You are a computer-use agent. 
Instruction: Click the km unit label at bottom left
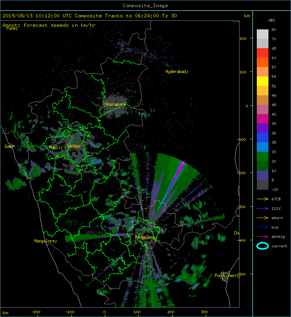(x=6, y=313)
